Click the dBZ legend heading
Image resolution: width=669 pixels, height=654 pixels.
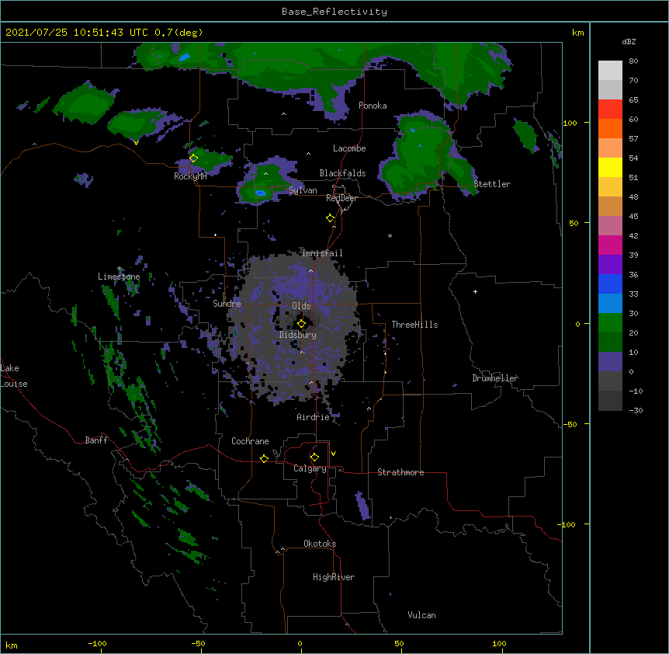[x=629, y=42]
